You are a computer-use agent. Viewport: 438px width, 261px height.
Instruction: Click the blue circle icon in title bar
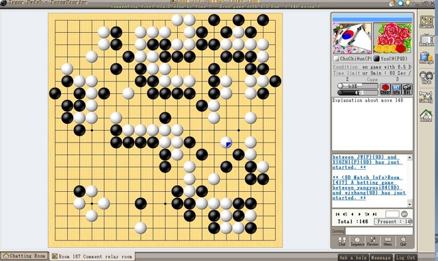point(400,3)
